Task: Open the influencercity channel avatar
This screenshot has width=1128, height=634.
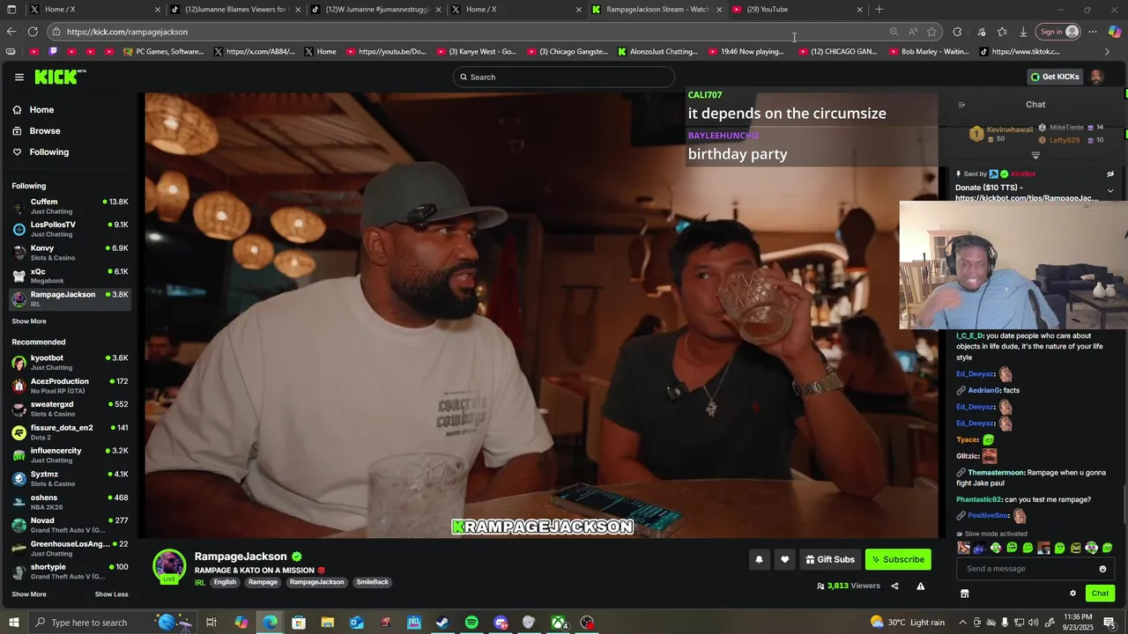Action: click(19, 455)
